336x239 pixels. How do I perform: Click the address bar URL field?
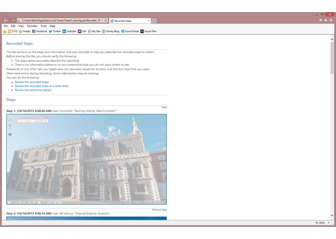point(58,21)
